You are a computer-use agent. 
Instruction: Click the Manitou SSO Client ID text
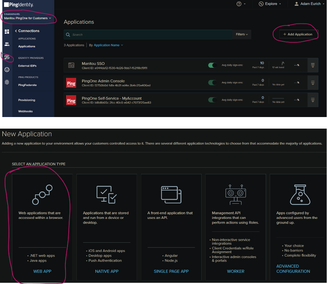point(115,68)
